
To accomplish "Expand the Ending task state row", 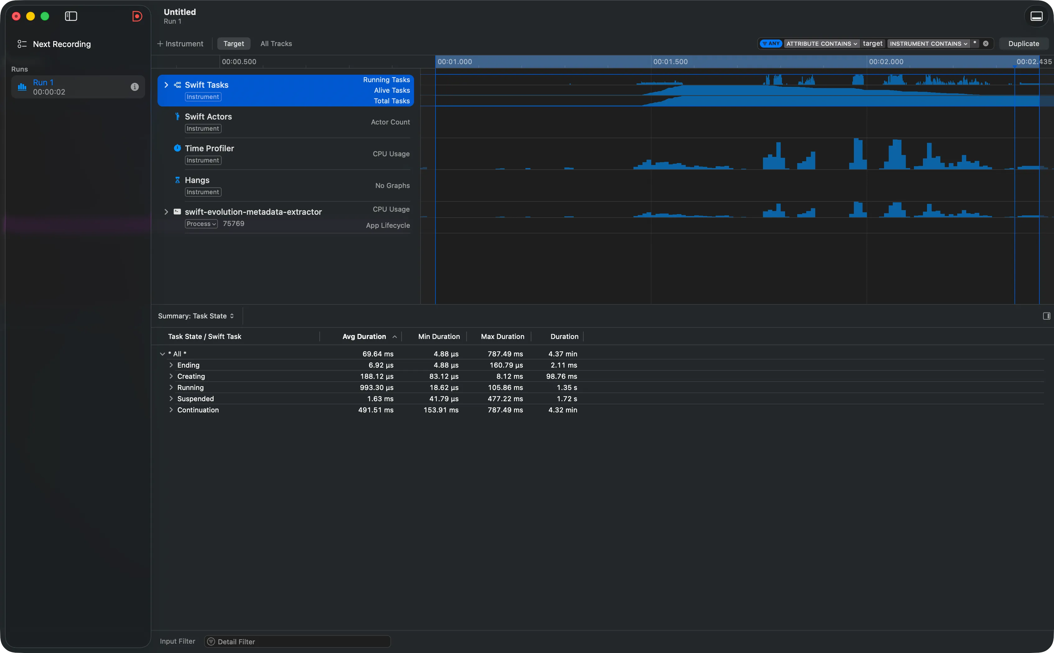I will click(171, 365).
